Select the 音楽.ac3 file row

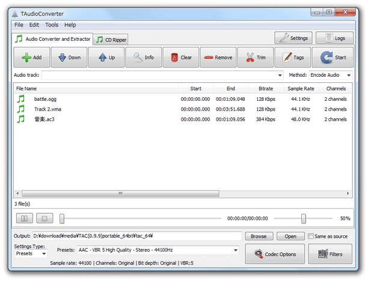[183, 119]
